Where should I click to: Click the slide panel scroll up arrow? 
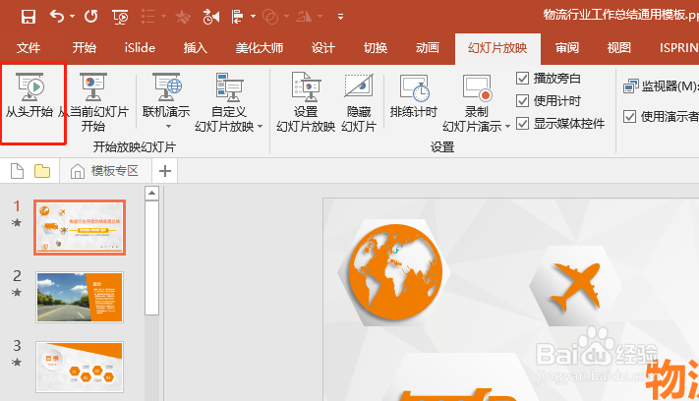pyautogui.click(x=152, y=193)
